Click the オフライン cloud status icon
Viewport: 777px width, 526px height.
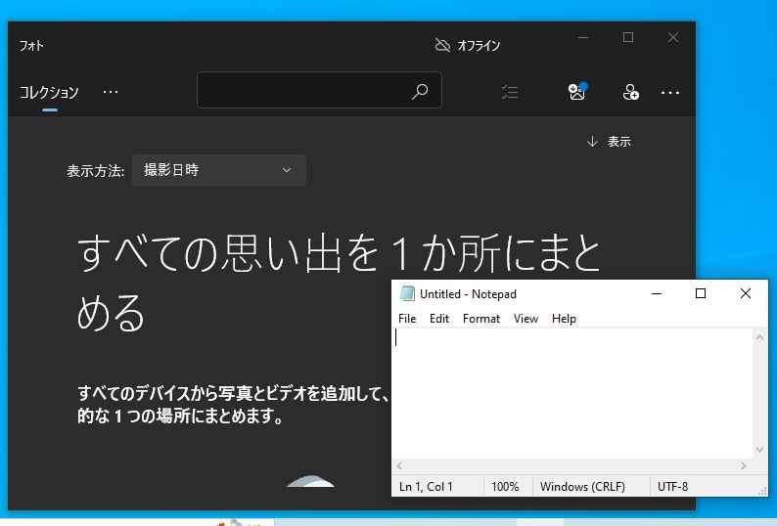click(x=442, y=46)
